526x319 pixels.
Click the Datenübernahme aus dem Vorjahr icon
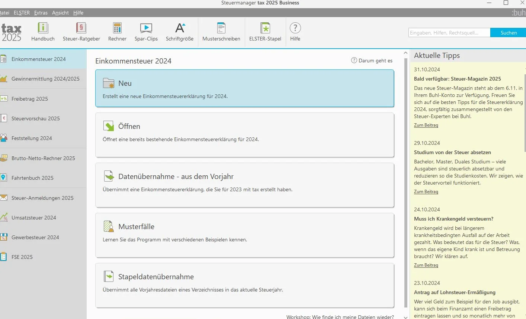pos(109,176)
